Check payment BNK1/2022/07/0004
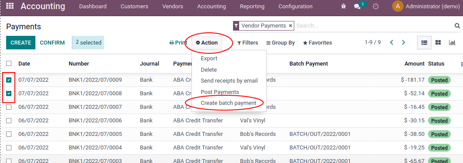Viewport: 463px width, 163px height. coord(9,148)
